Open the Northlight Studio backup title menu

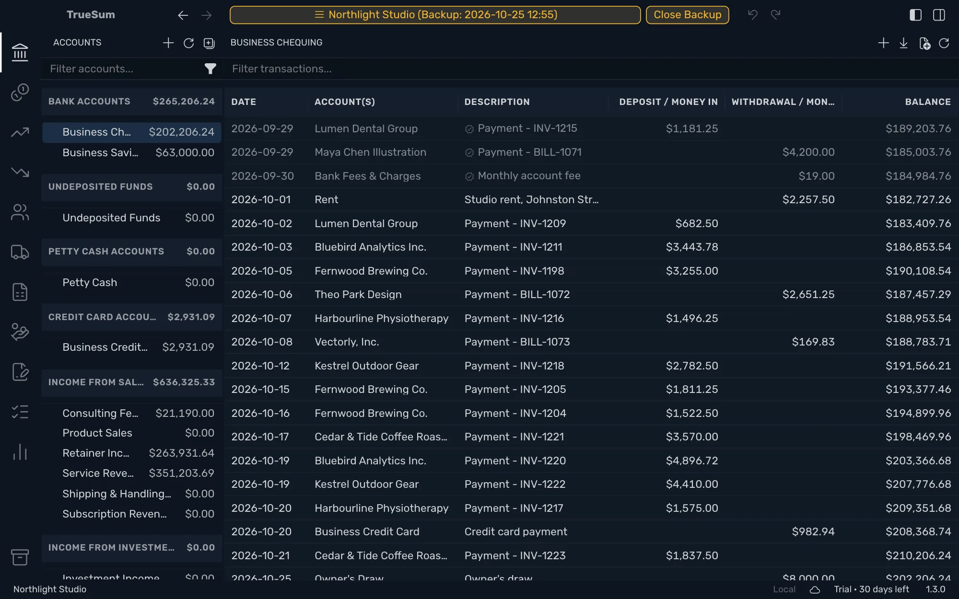435,15
